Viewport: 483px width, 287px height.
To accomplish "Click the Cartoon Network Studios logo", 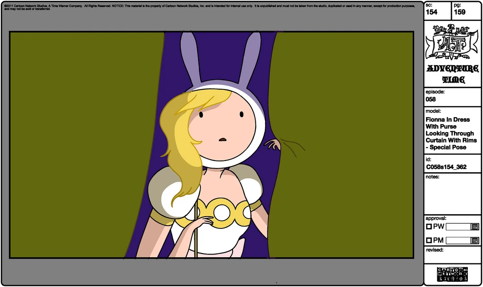I will (452, 274).
